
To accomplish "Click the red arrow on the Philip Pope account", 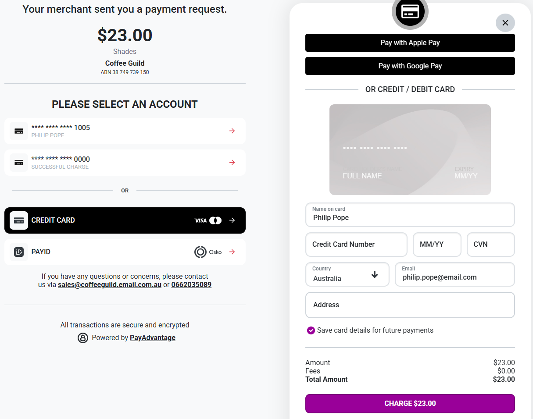I will point(232,131).
